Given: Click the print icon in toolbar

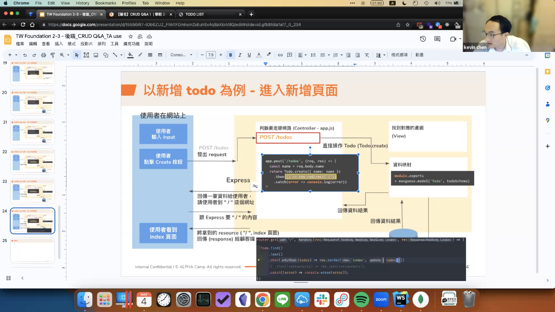Looking at the screenshot, I should point(44,55).
